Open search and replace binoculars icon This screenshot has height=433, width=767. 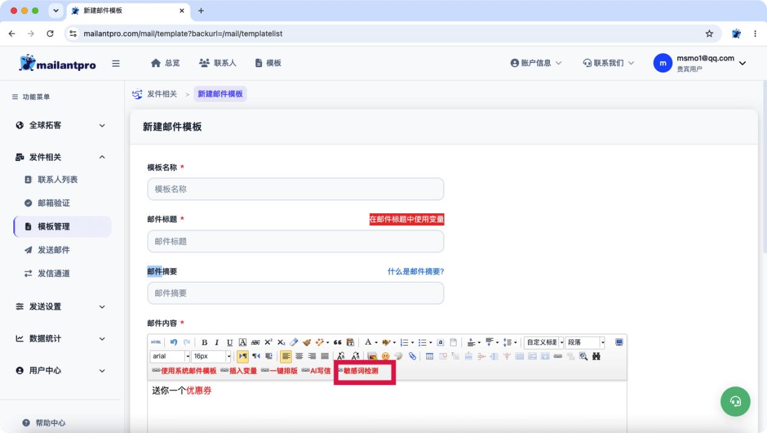click(x=596, y=356)
